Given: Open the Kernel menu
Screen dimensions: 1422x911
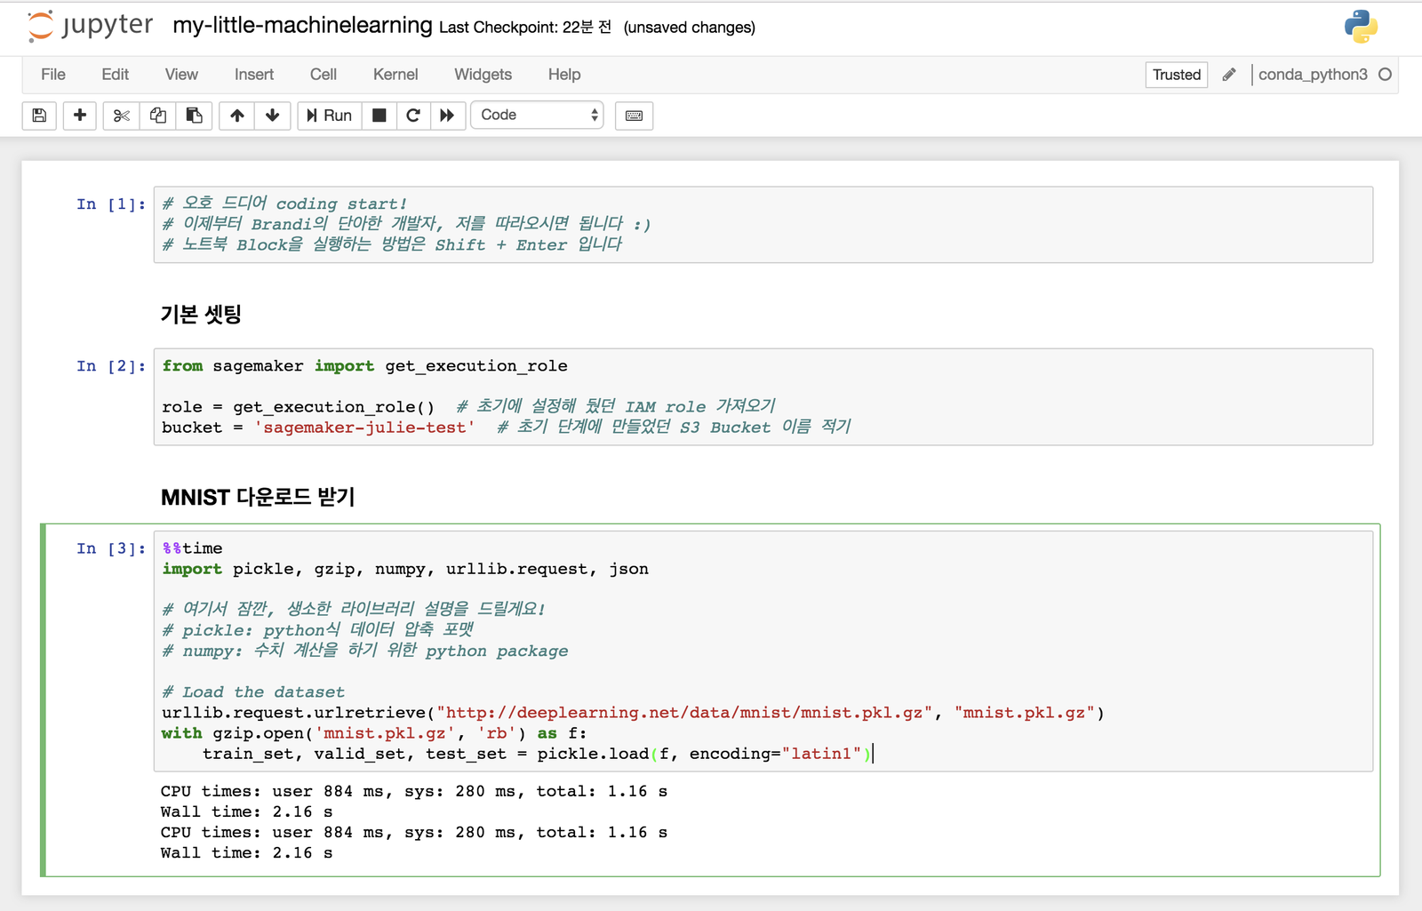Looking at the screenshot, I should [395, 75].
